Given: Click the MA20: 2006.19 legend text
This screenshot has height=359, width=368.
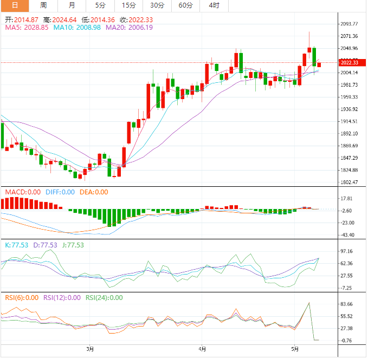Looking at the screenshot, I should pyautogui.click(x=129, y=28).
